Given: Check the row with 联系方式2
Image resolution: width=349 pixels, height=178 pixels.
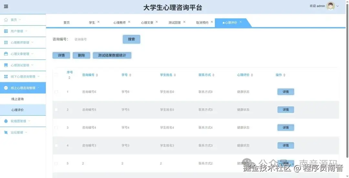Looking at the screenshot, I should (56, 163).
